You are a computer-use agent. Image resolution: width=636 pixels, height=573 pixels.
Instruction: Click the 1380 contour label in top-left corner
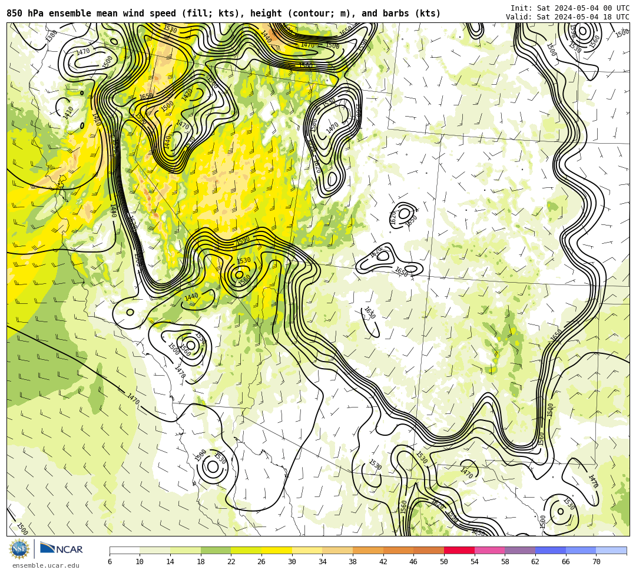51,36
